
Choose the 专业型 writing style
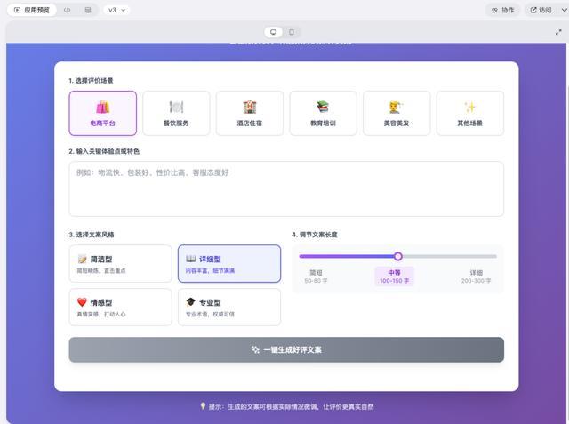tap(229, 308)
